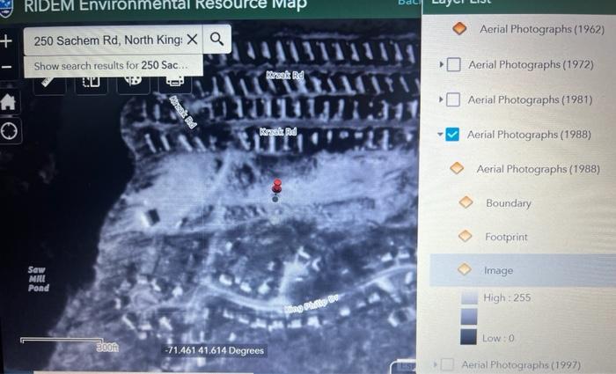616x374 pixels.
Task: Click the Aerial Photographs (1981) label
Action: pyautogui.click(x=530, y=99)
